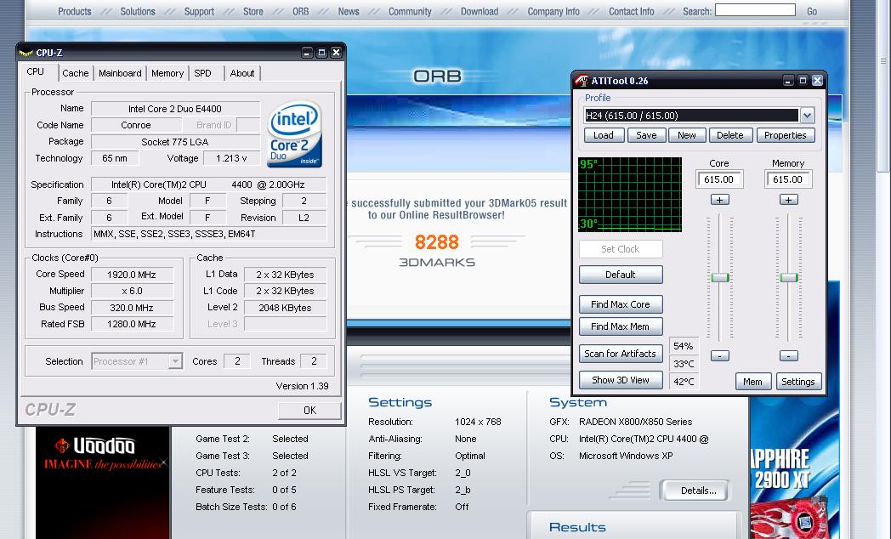Open ATITool Settings
Viewport: 891px width, 539px height.
click(798, 382)
